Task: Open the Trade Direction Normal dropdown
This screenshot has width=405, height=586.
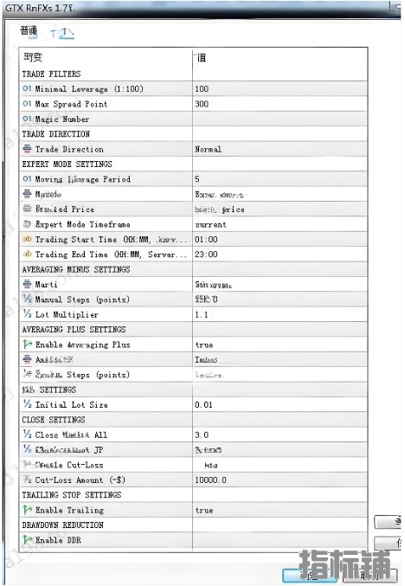Action: click(x=280, y=149)
